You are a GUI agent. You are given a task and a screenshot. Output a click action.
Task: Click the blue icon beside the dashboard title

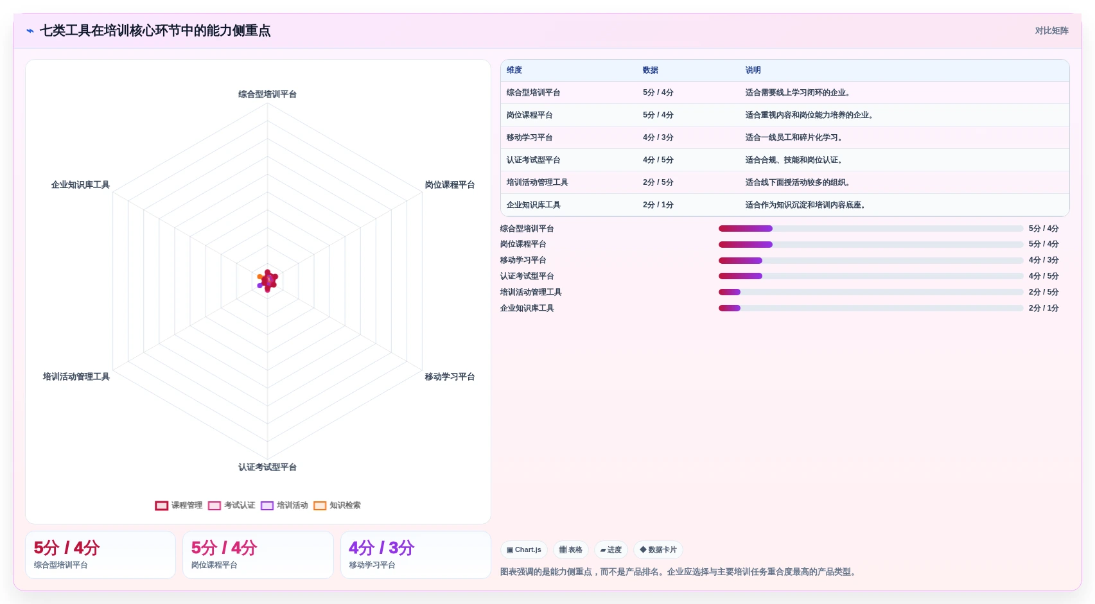click(x=30, y=30)
